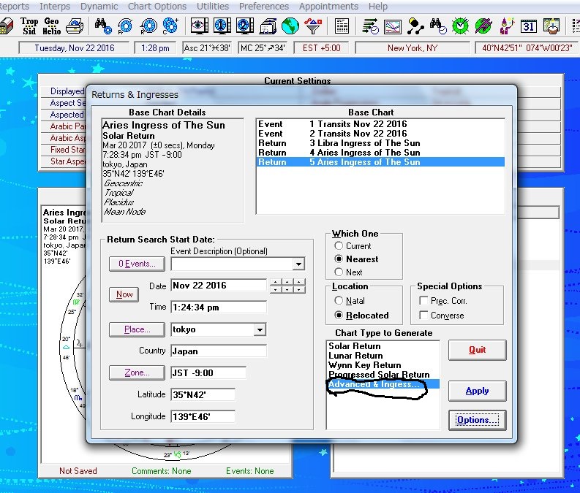Click the Trop/Sid zodiac toggle icon
The image size is (580, 493).
tap(29, 27)
